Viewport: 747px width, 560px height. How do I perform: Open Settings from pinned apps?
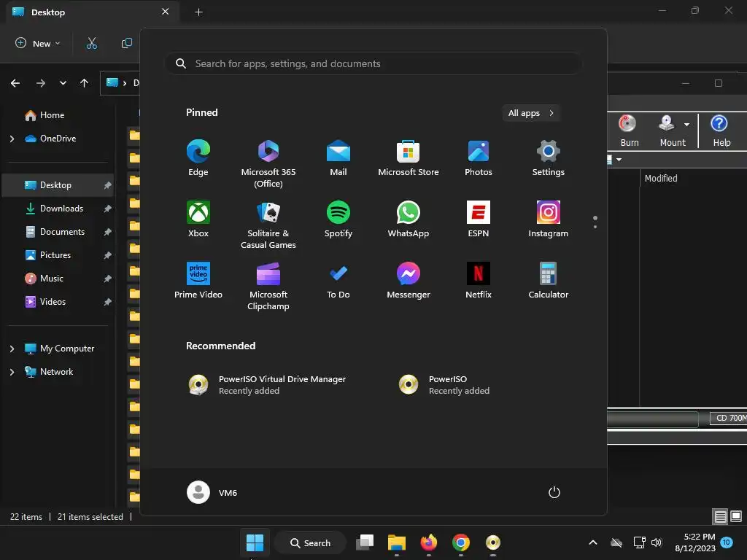[x=549, y=158]
